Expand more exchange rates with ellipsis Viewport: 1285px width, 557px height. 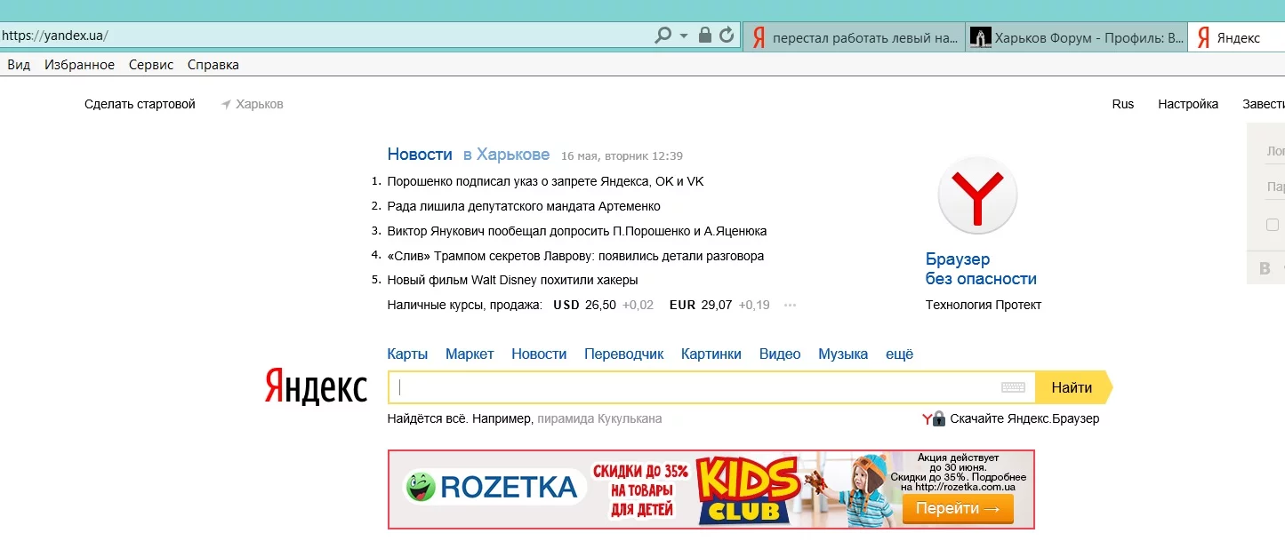point(790,305)
